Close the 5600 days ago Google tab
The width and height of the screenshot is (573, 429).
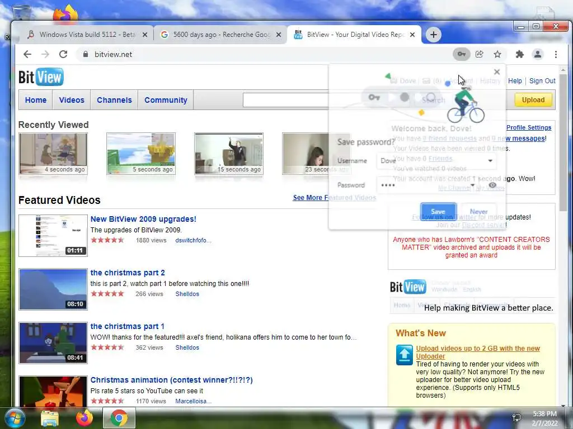[x=279, y=35]
